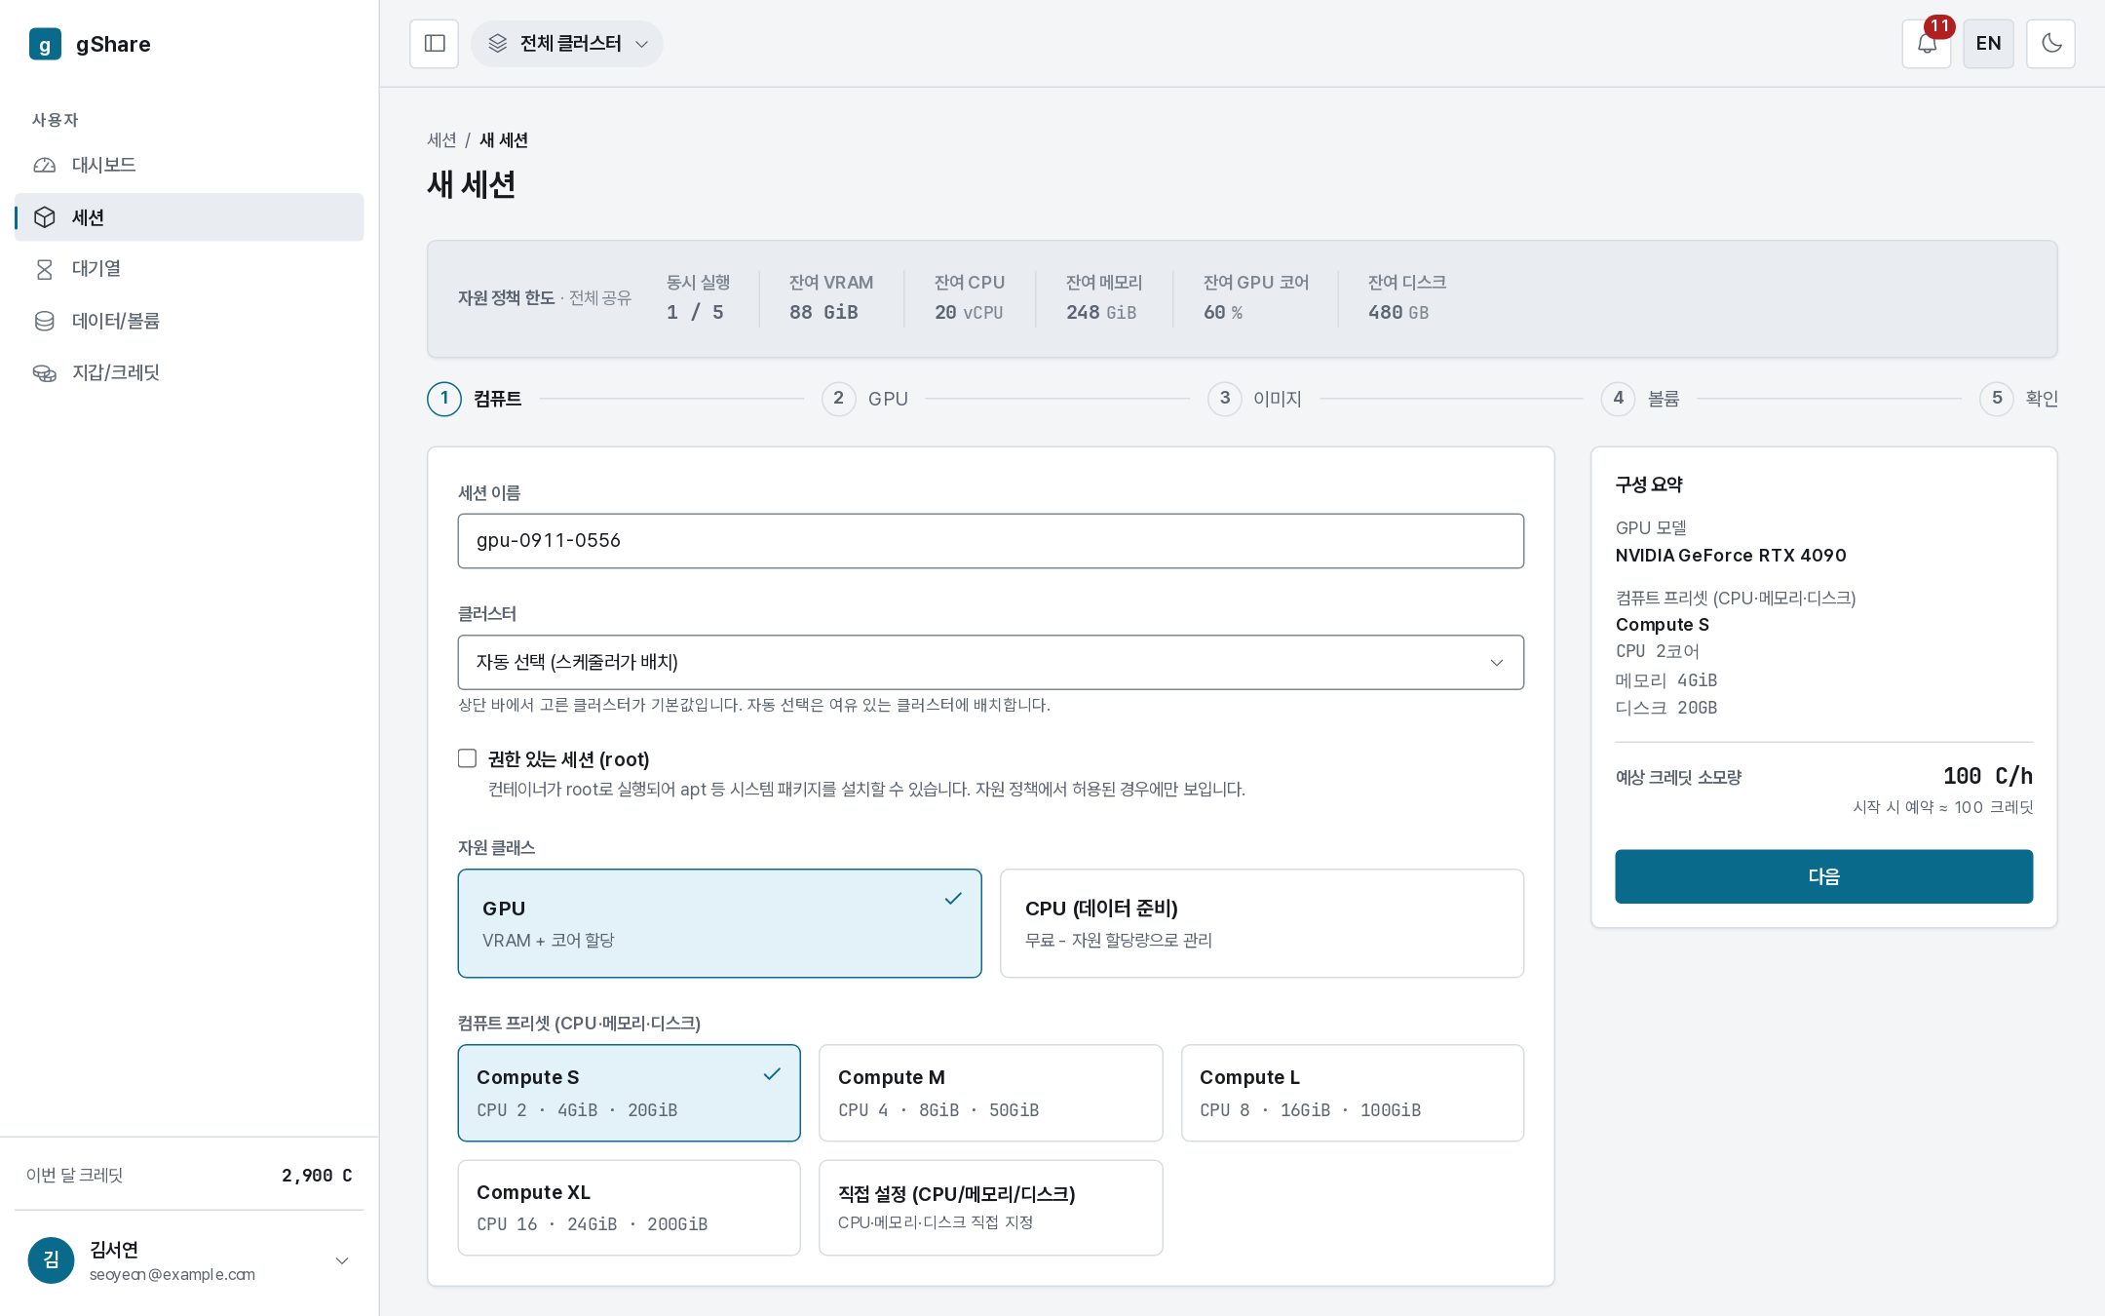Jump to step 4 볼륨
The height and width of the screenshot is (1316, 2105).
coord(1641,399)
